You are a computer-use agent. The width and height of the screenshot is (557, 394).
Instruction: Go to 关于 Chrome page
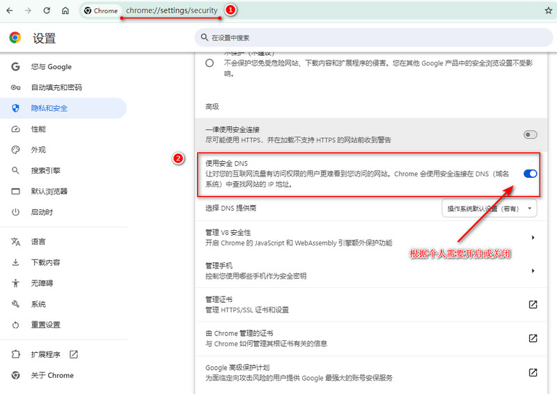(x=52, y=375)
